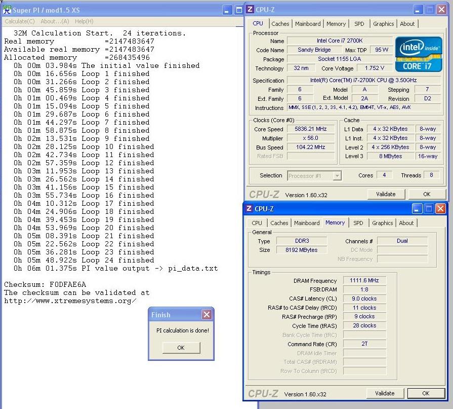
Task: Close the top CPU-Z window
Action: (441, 10)
